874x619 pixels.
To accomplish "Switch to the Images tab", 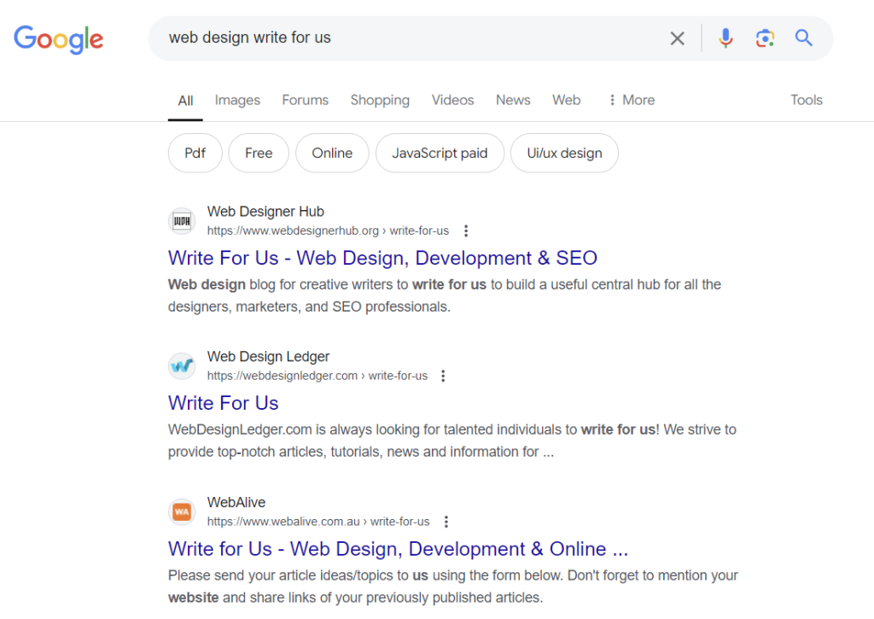I will (237, 100).
